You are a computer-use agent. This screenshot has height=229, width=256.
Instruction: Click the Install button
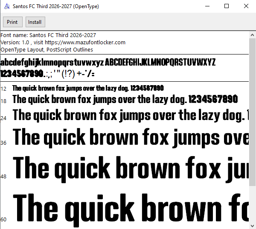click(x=35, y=22)
